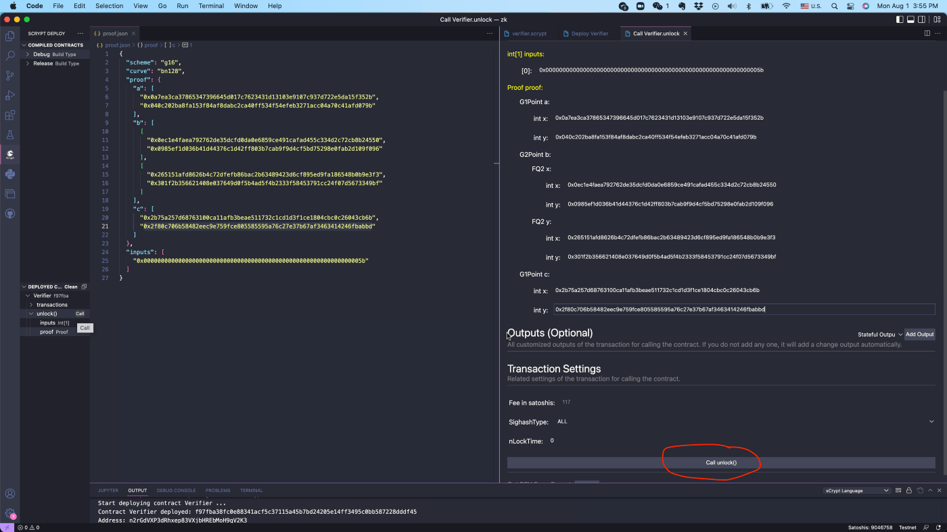Open output log in editor
Screen dimensions: 947x532
[920, 490]
